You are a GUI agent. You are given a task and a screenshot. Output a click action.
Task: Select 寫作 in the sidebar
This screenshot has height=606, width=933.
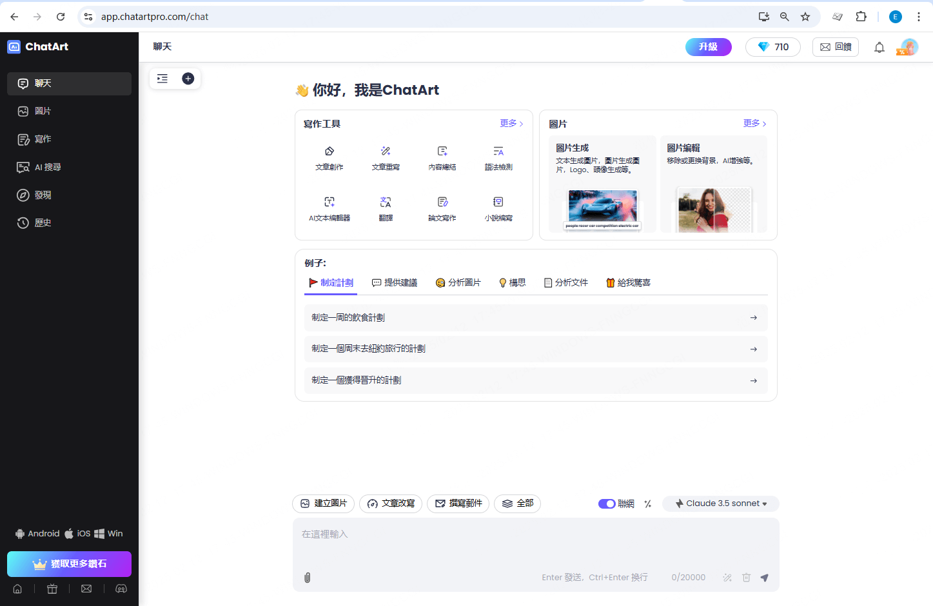point(69,139)
